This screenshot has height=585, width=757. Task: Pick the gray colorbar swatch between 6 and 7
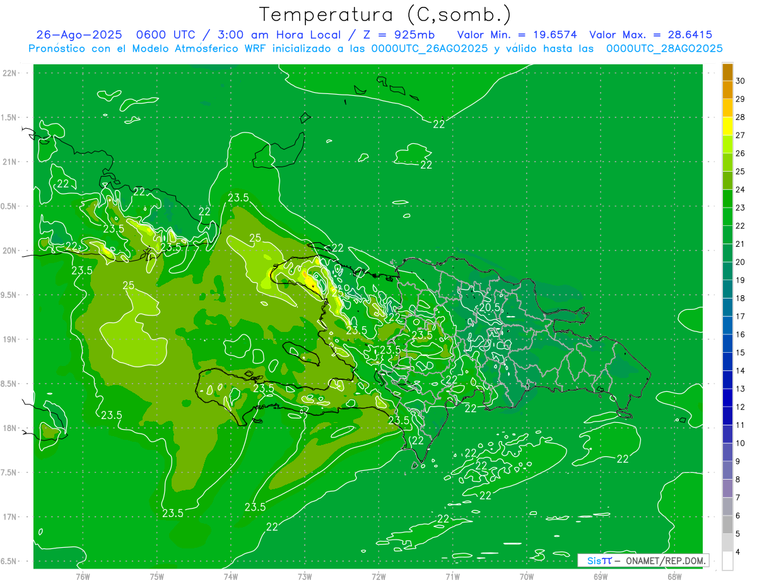click(727, 507)
